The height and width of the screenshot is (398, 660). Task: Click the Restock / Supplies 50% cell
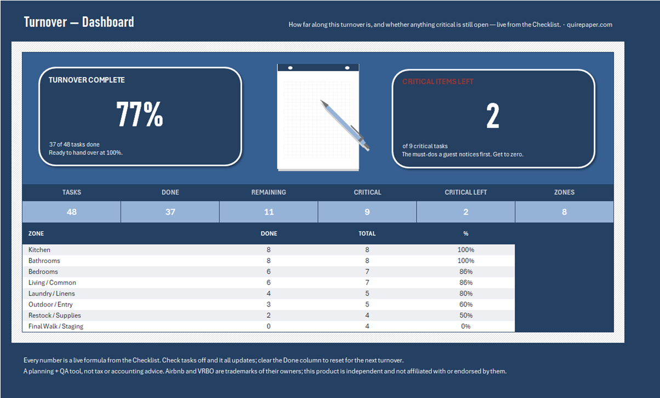pyautogui.click(x=466, y=315)
